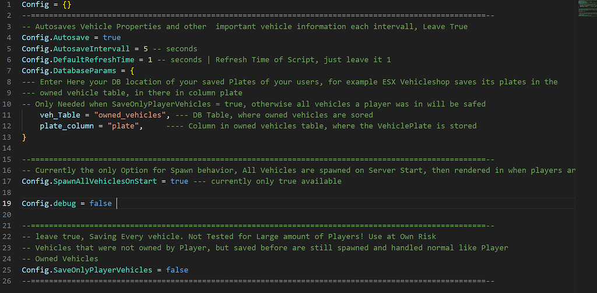The height and width of the screenshot is (293, 597).
Task: Click the opening brace after DatabaseParams
Action: [x=132, y=70]
